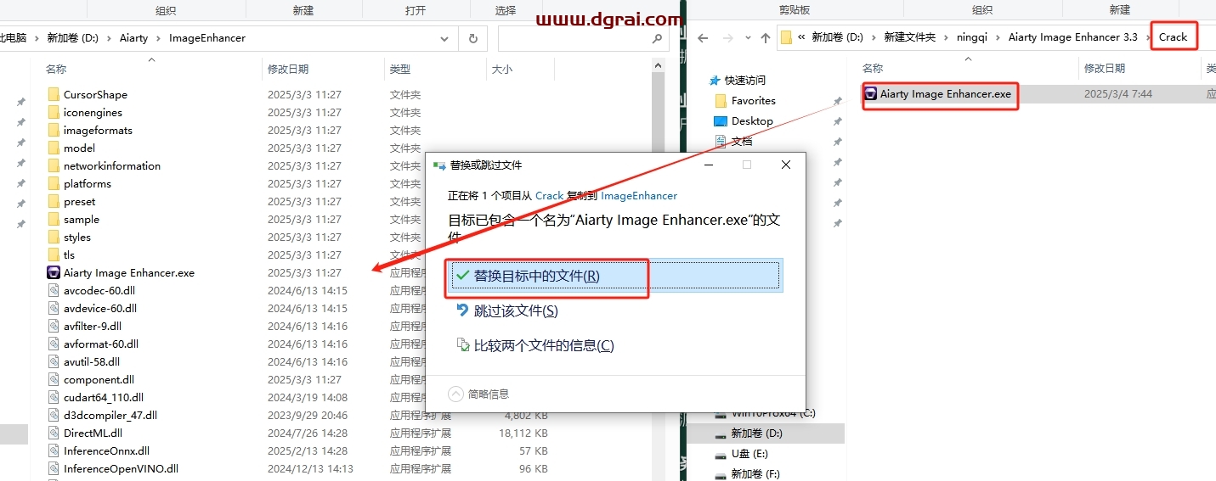Screen dimensions: 1216x481
Task: Open Favorites in quick access
Action: tap(754, 100)
